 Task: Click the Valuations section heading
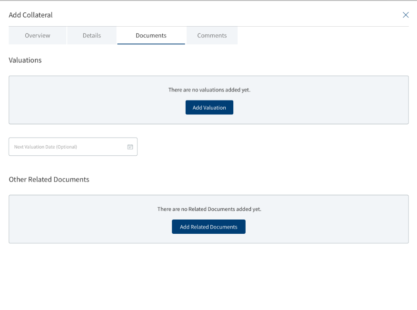(x=25, y=60)
